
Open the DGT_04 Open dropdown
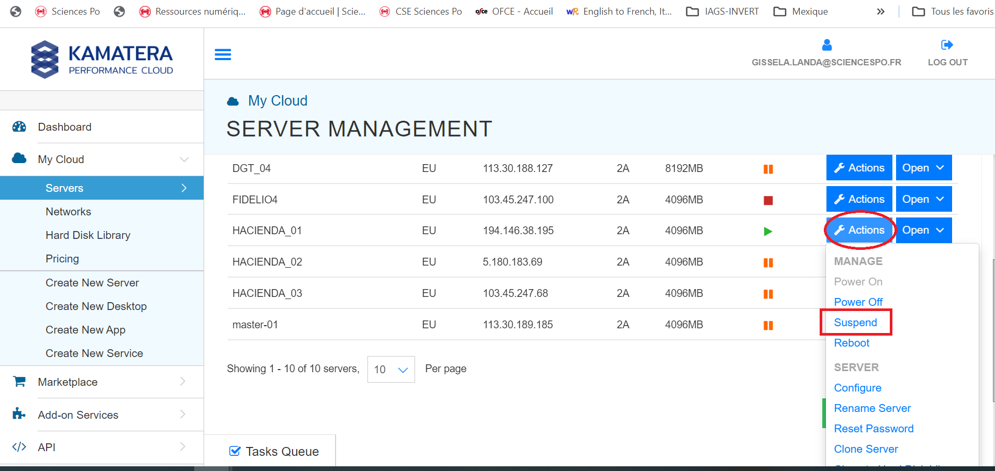924,168
